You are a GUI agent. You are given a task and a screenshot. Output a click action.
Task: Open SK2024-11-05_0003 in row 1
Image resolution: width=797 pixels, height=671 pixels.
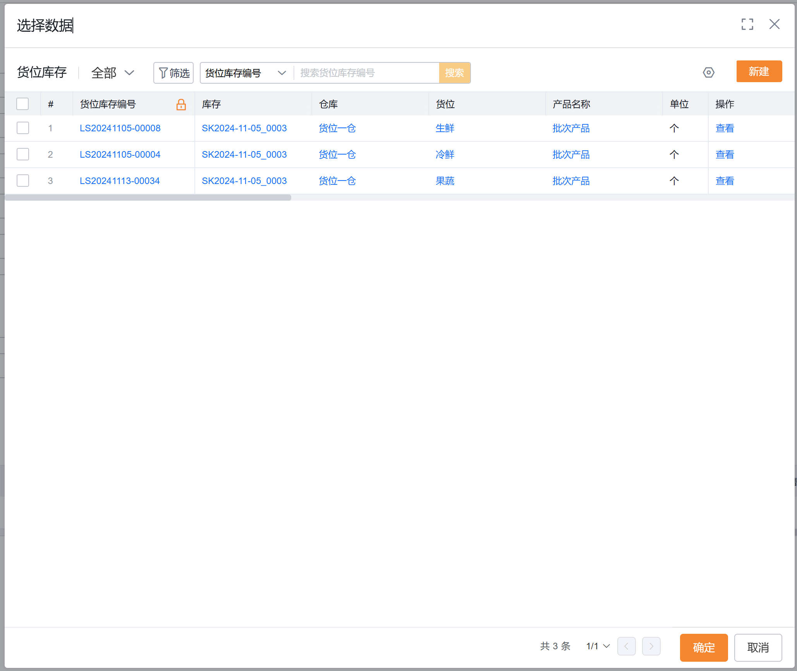[244, 128]
